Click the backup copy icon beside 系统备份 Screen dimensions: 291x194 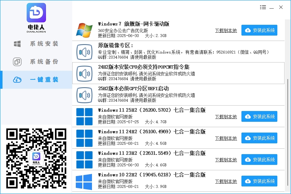(17, 62)
